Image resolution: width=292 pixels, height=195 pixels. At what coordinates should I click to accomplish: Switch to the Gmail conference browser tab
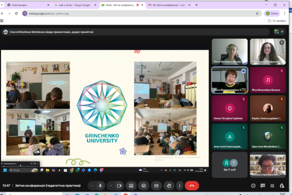click(169, 5)
